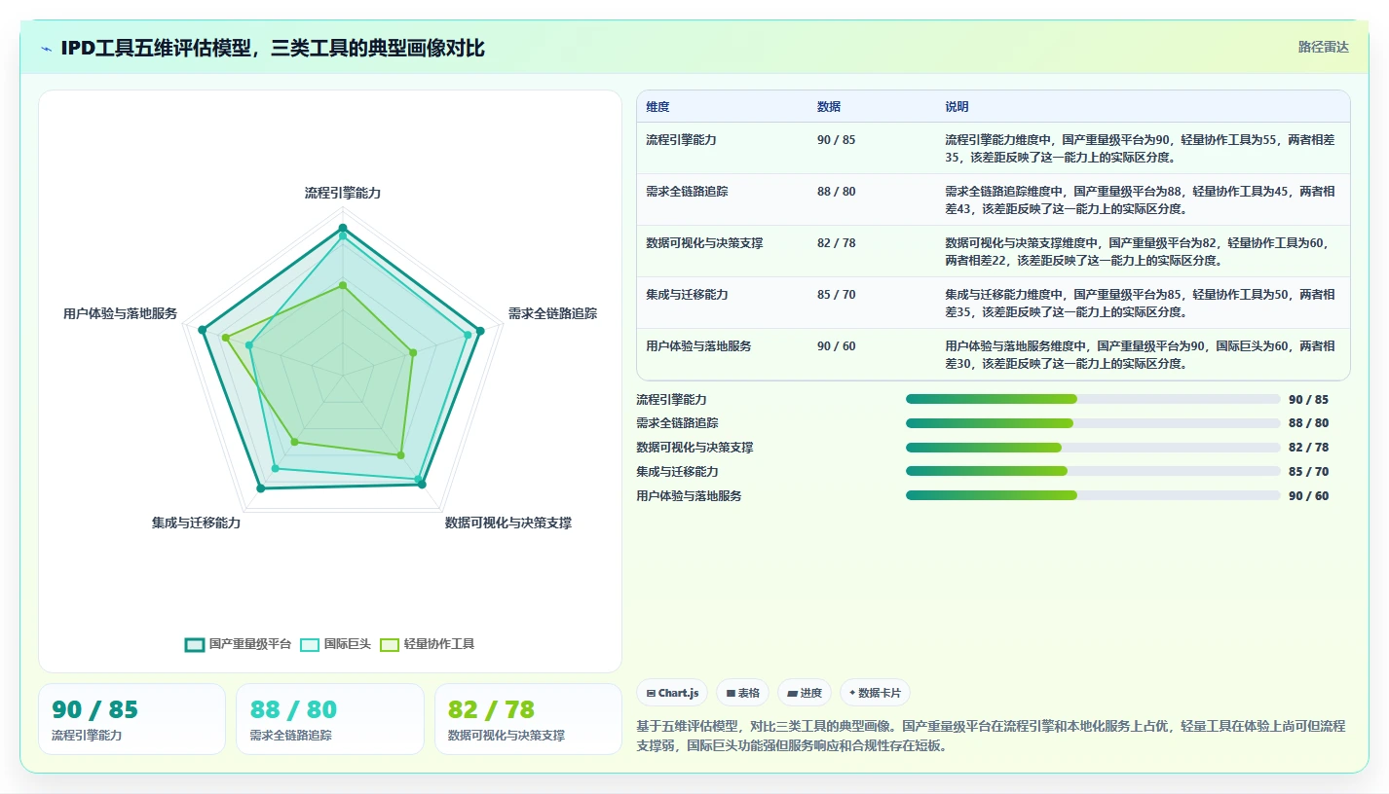
Task: Click 流程引擎能力 description mentioning 相差35
Action: point(1140,148)
